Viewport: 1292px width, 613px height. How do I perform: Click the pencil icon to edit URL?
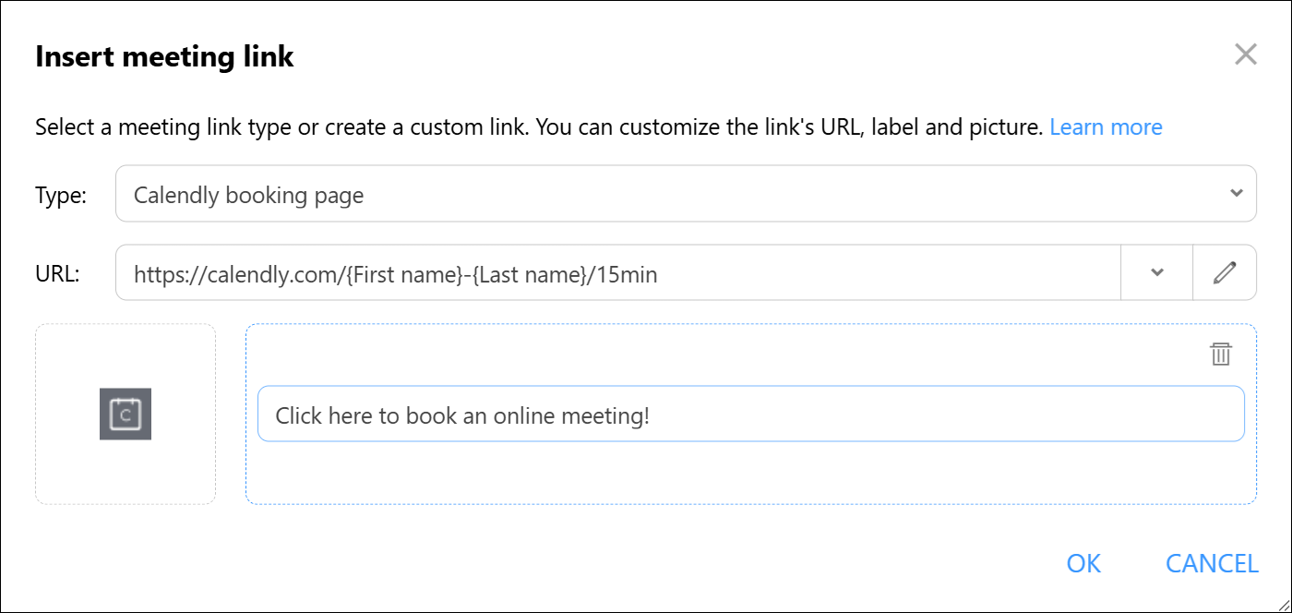click(1225, 272)
